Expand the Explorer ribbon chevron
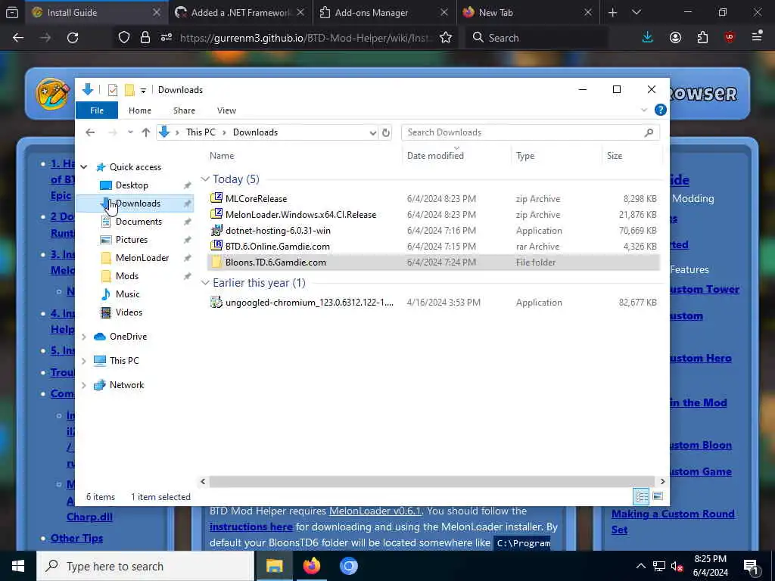The width and height of the screenshot is (775, 581). point(643,110)
